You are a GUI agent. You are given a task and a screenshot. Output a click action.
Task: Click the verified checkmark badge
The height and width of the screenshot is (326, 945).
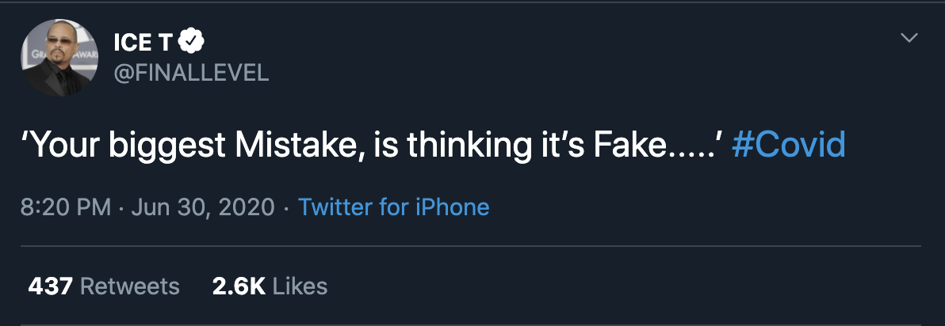pyautogui.click(x=194, y=41)
